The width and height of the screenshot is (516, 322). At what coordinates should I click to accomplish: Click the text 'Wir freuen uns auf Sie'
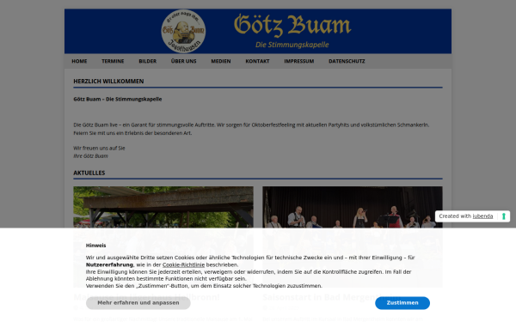(x=99, y=149)
